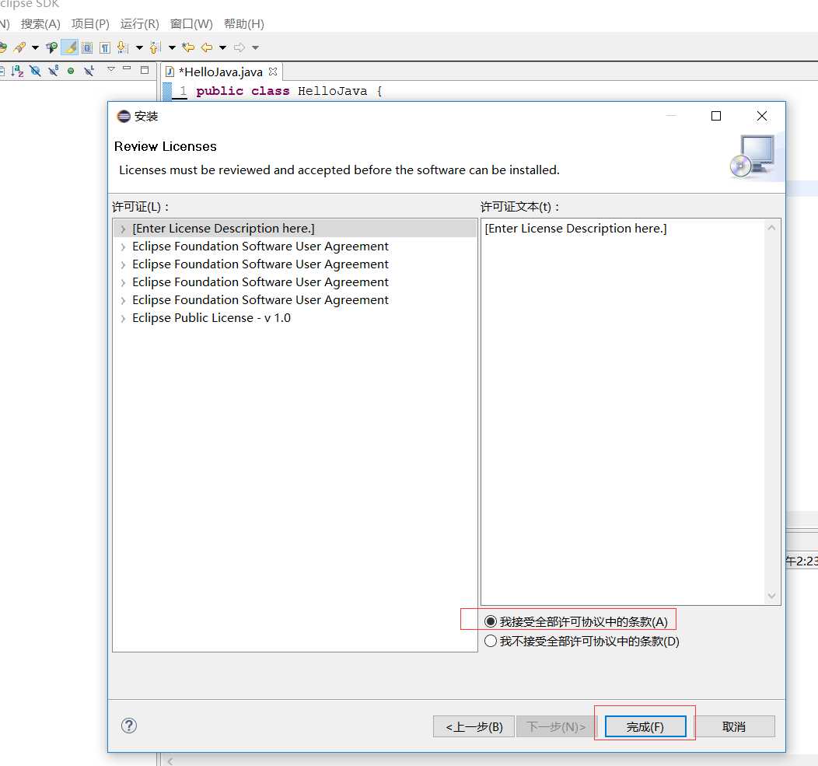Select [Enter License Description here.] license row
818x766 pixels.
[295, 229]
